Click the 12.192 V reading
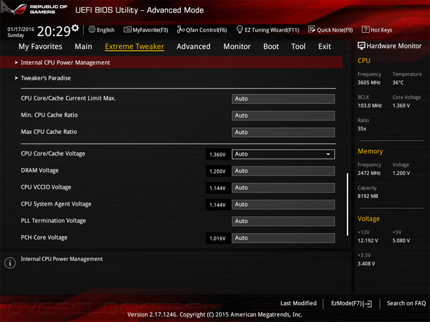The width and height of the screenshot is (430, 322). (368, 240)
